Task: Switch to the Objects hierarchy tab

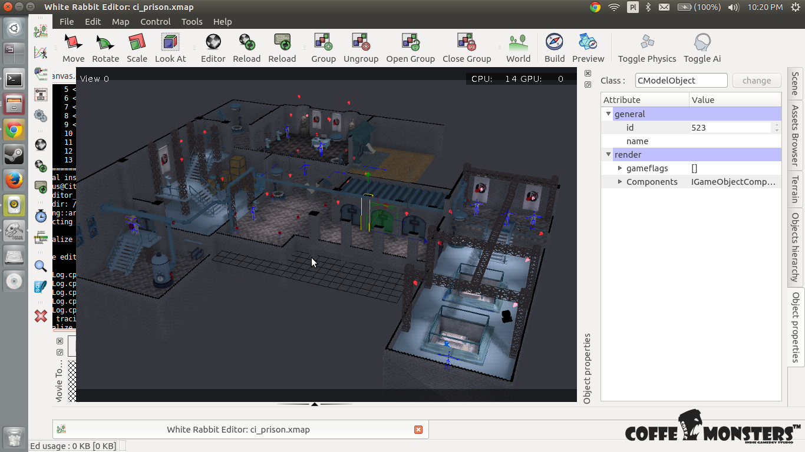Action: click(x=795, y=247)
